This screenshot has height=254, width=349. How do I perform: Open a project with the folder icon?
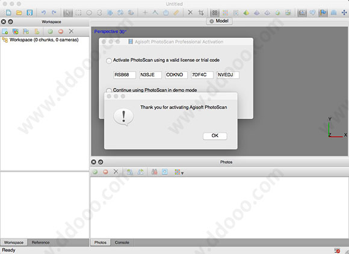pos(19,13)
